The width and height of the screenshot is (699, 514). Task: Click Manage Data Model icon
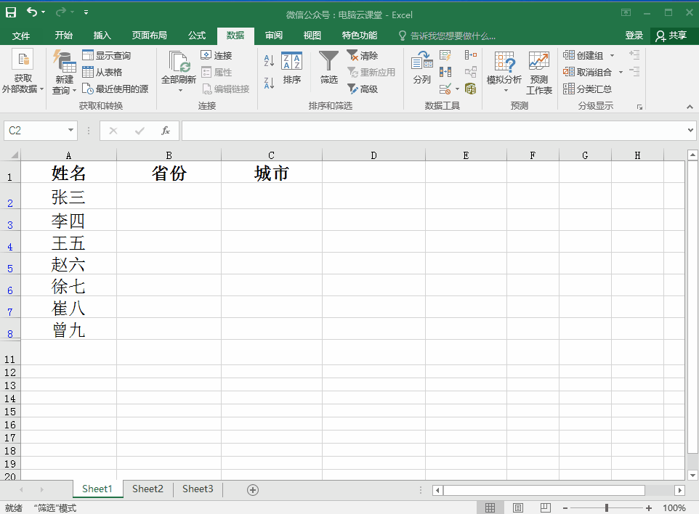pyautogui.click(x=471, y=89)
